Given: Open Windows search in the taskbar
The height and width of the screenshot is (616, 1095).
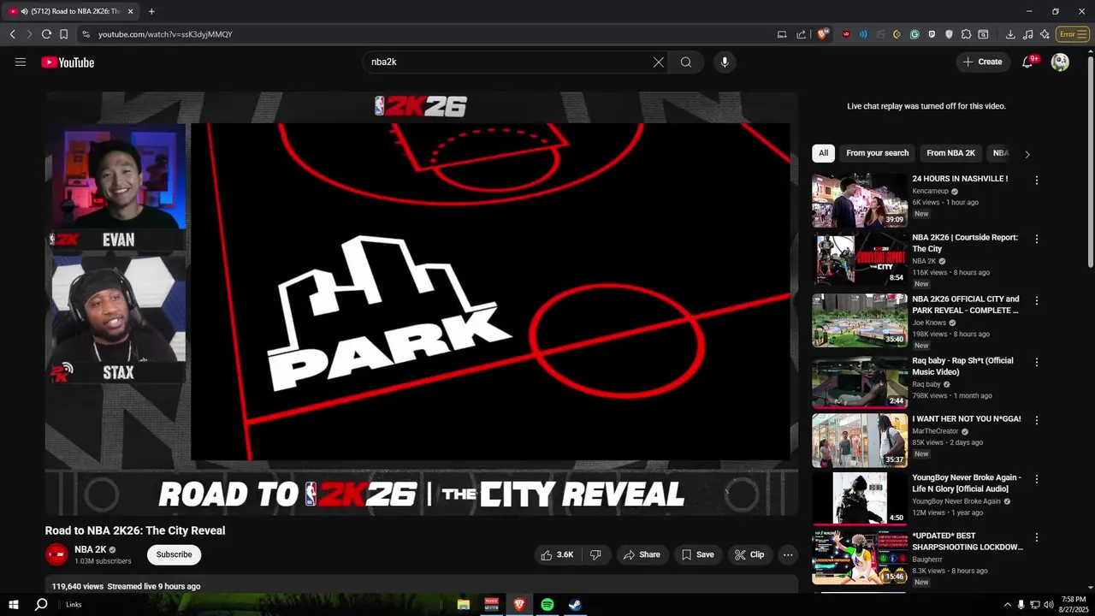Looking at the screenshot, I should pyautogui.click(x=41, y=604).
